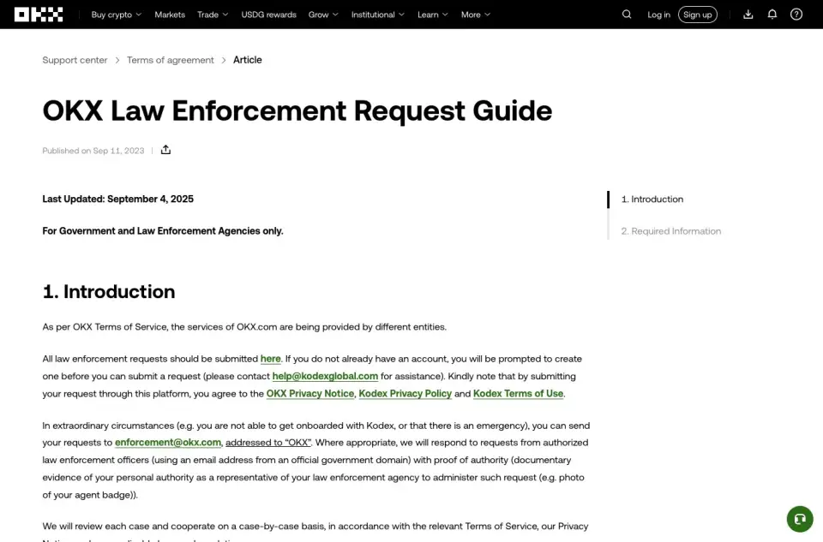Image resolution: width=823 pixels, height=542 pixels.
Task: Expand the More menu
Action: tap(476, 15)
